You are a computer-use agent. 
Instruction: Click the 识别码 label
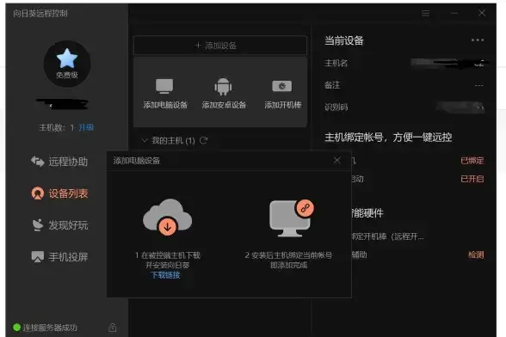click(x=336, y=107)
